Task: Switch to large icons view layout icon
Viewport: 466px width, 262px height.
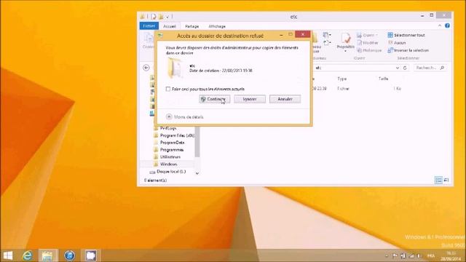Action: click(x=446, y=180)
